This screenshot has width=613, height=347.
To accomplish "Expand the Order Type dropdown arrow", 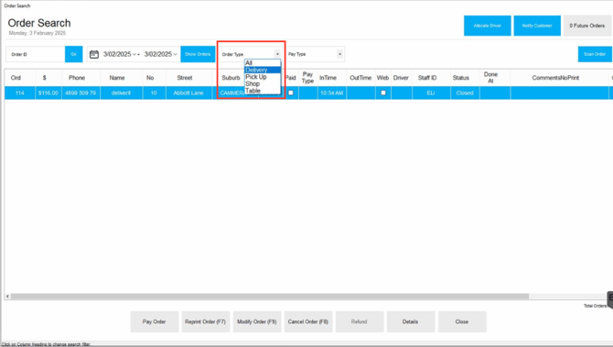I will coord(277,54).
